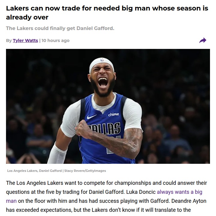Click the 'By' label before the author name
The width and height of the screenshot is (216, 216).
(9, 40)
